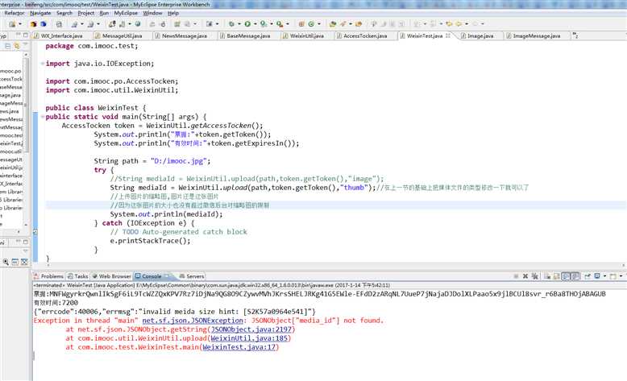627x381 pixels.
Task: Click the New Java Package icon
Action: tap(301, 24)
